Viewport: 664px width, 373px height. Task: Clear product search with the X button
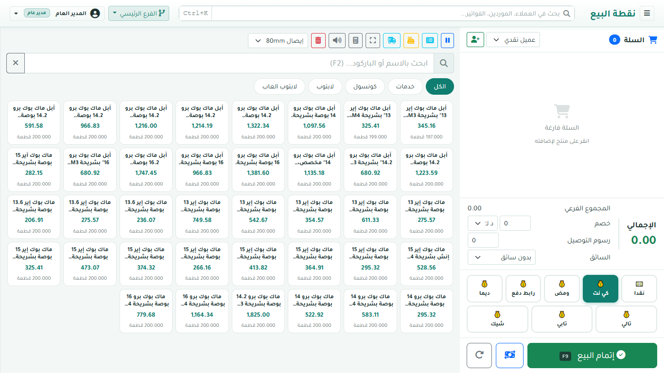click(x=16, y=63)
